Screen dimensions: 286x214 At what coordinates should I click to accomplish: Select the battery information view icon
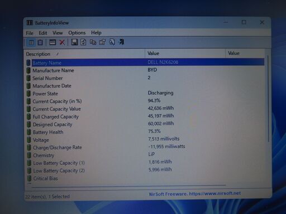[x=31, y=42]
